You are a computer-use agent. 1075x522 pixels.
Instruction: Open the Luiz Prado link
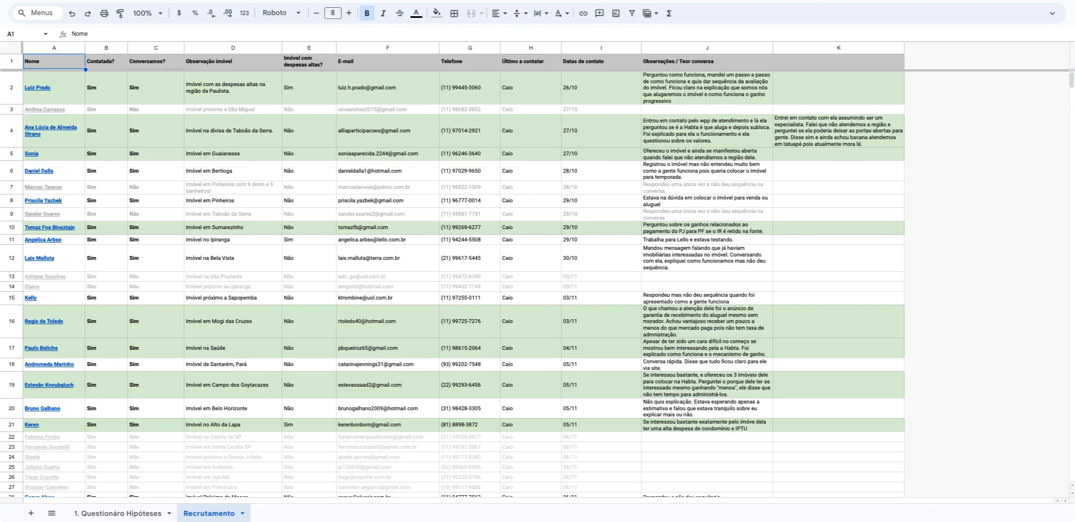coord(37,88)
